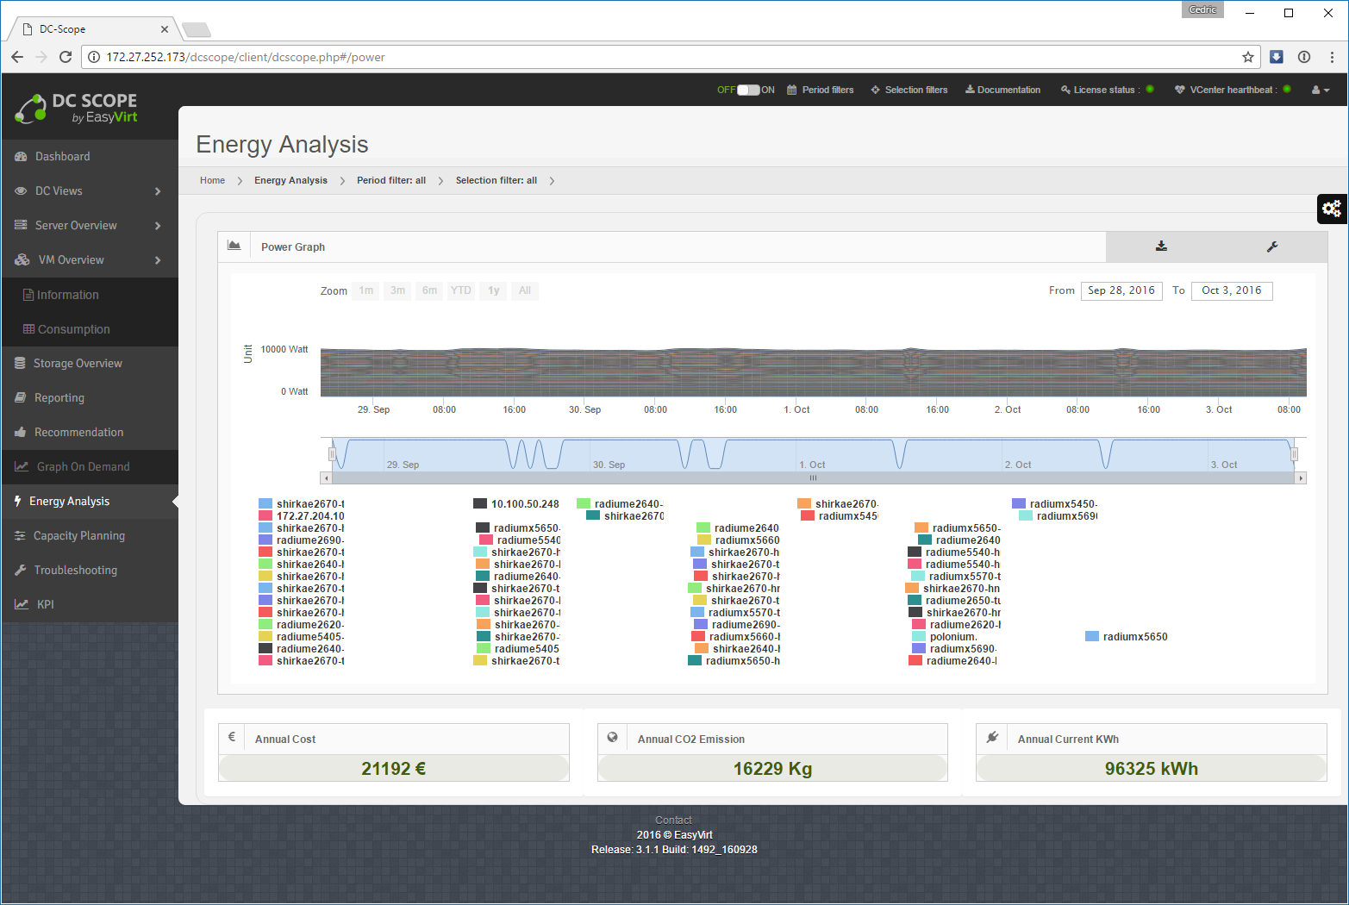Viewport: 1349px width, 905px height.
Task: Collapse the VM Overview submenu
Action: tap(158, 260)
